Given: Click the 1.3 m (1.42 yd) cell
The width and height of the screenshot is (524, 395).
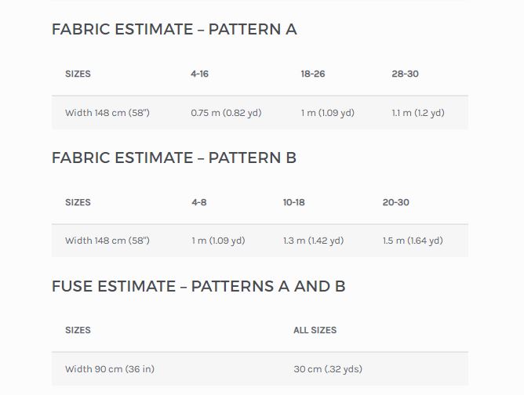Looking at the screenshot, I should click(x=314, y=241).
